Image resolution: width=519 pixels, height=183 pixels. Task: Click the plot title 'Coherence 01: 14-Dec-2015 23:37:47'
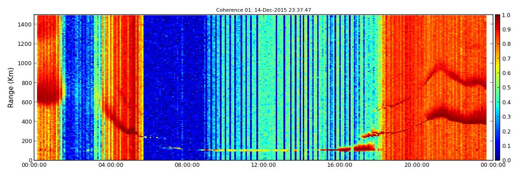pyautogui.click(x=264, y=10)
